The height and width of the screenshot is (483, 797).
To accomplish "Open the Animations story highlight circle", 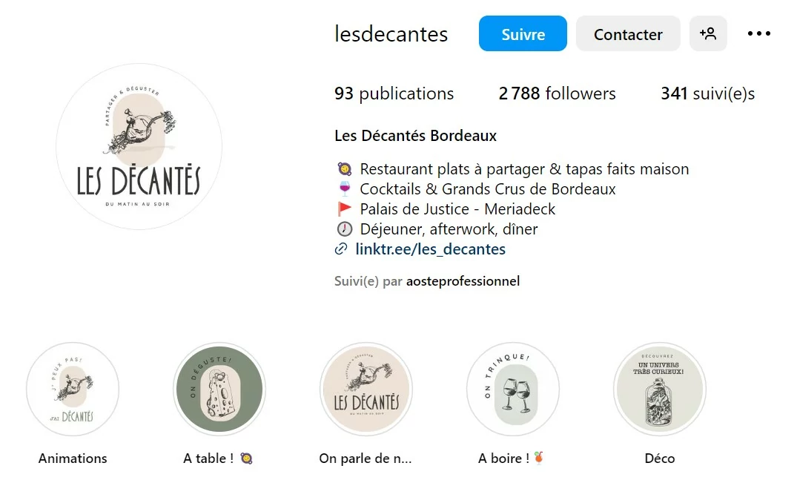I will point(73,389).
